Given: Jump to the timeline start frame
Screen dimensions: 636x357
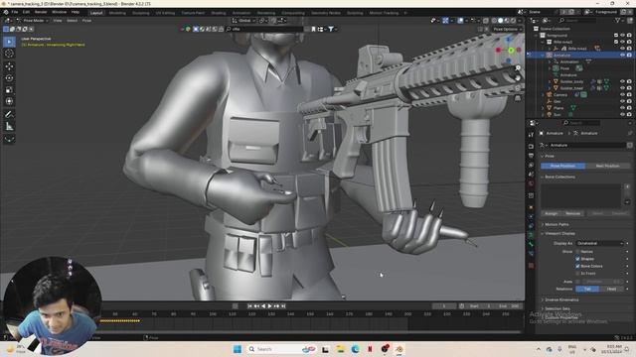Looking at the screenshot, I should [x=249, y=306].
